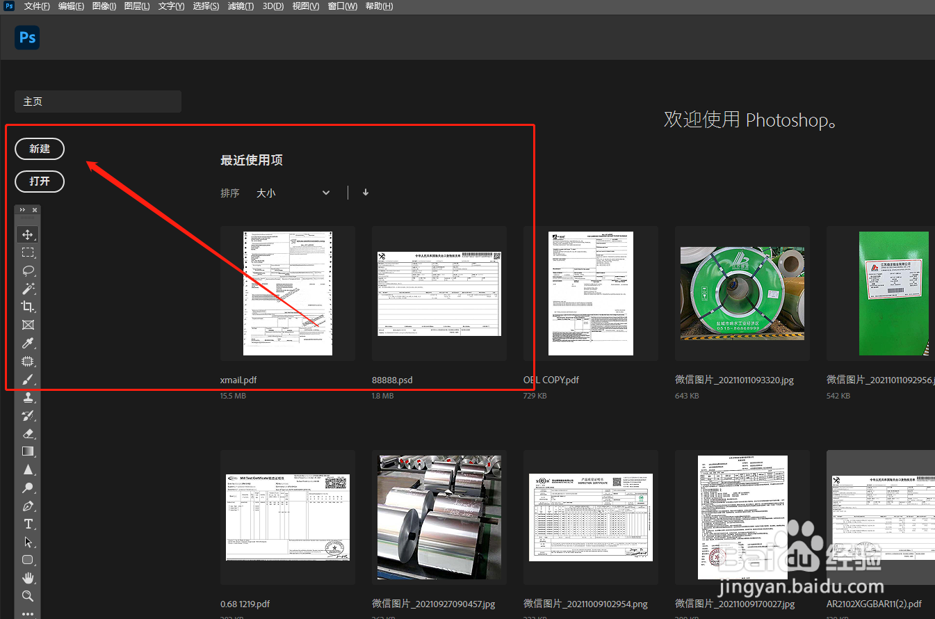The width and height of the screenshot is (935, 619).
Task: Click the 88888.psd file name
Action: click(x=392, y=380)
